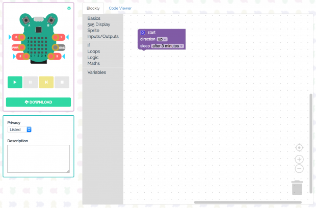Open the Variables block category
This screenshot has width=316, height=208.
point(97,72)
